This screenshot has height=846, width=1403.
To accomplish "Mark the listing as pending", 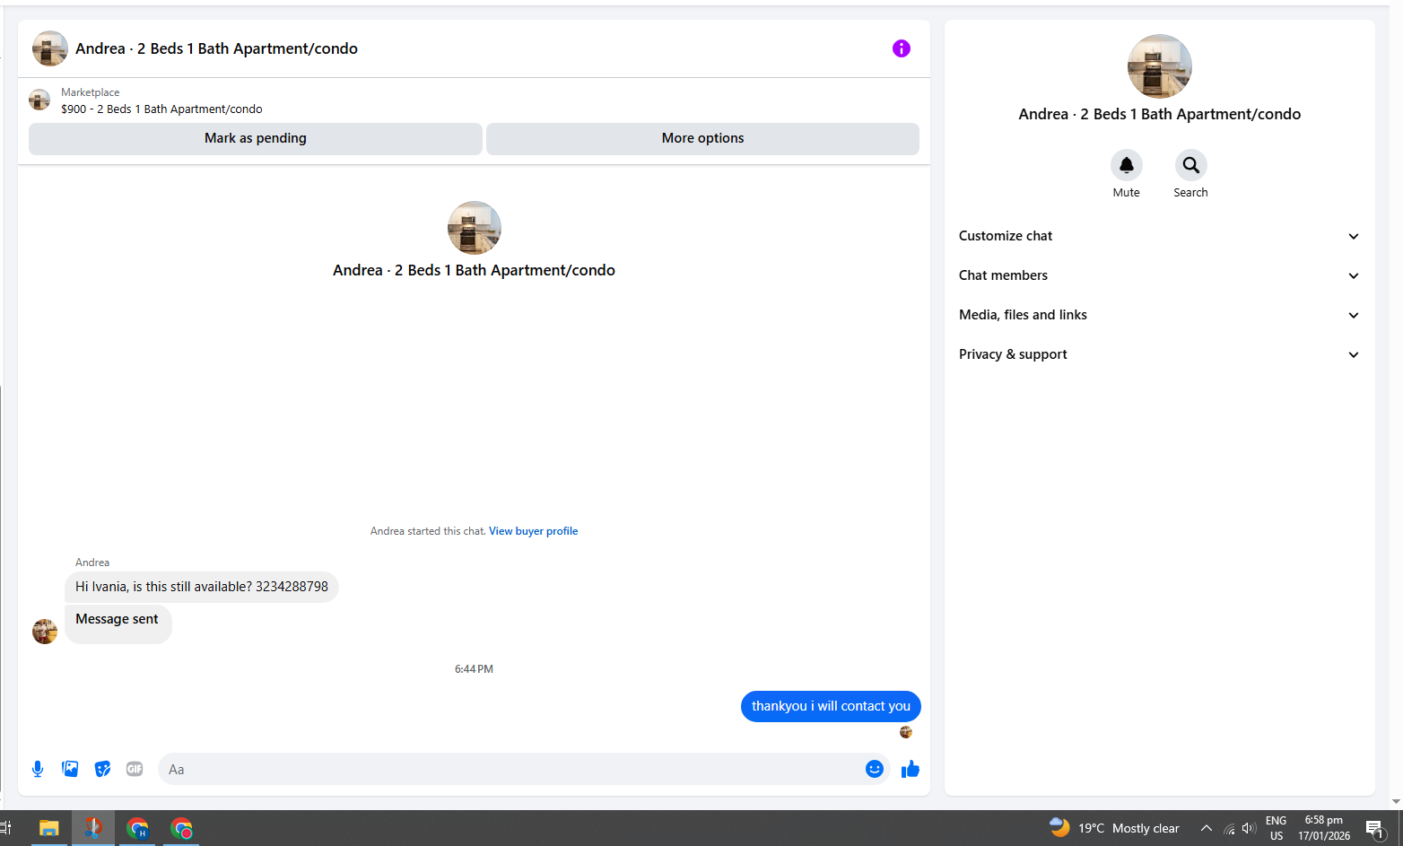I will coord(256,138).
